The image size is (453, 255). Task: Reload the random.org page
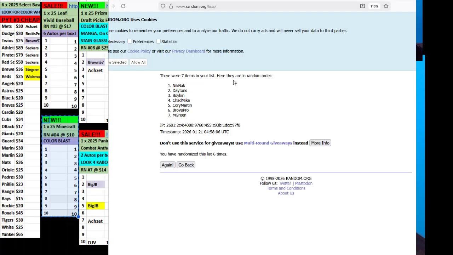coord(123,6)
